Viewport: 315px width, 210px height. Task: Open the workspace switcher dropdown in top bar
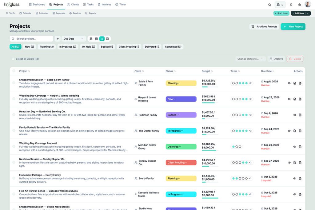(280, 5)
